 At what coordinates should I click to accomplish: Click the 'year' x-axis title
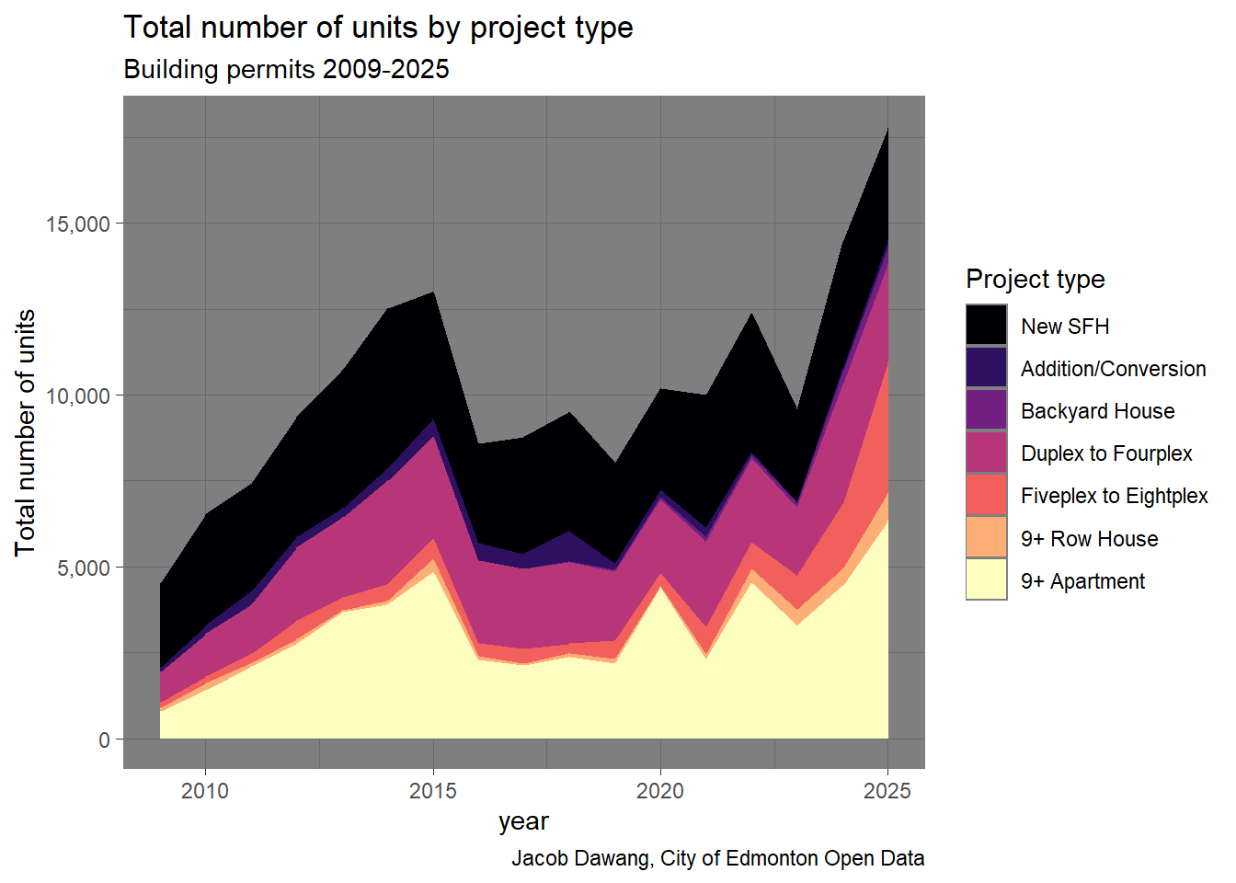[523, 821]
